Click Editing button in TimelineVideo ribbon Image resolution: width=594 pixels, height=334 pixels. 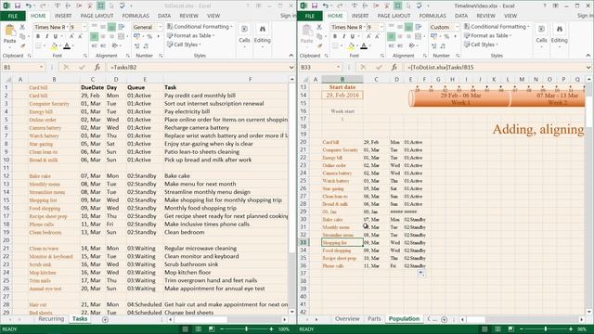559,35
